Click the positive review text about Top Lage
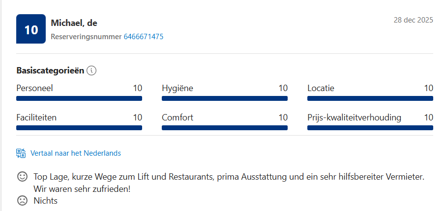The height and width of the screenshot is (211, 446). coord(229,176)
